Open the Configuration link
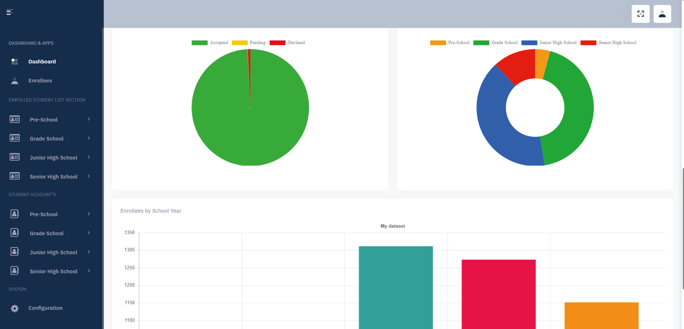Image resolution: width=684 pixels, height=329 pixels. point(45,308)
